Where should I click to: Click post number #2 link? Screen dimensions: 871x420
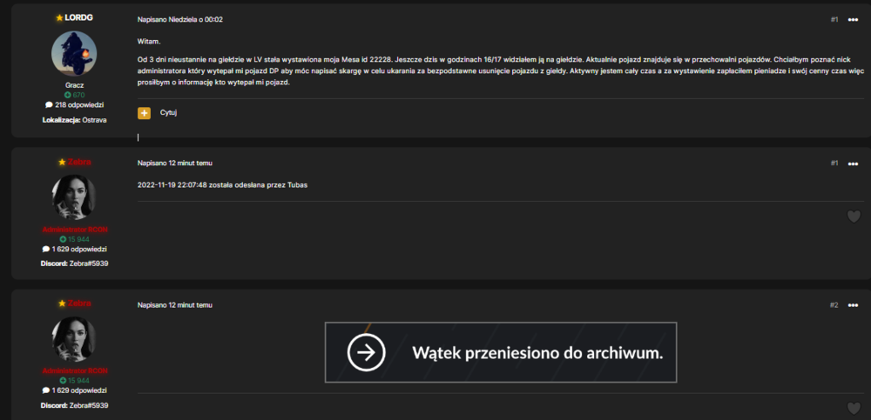click(834, 305)
